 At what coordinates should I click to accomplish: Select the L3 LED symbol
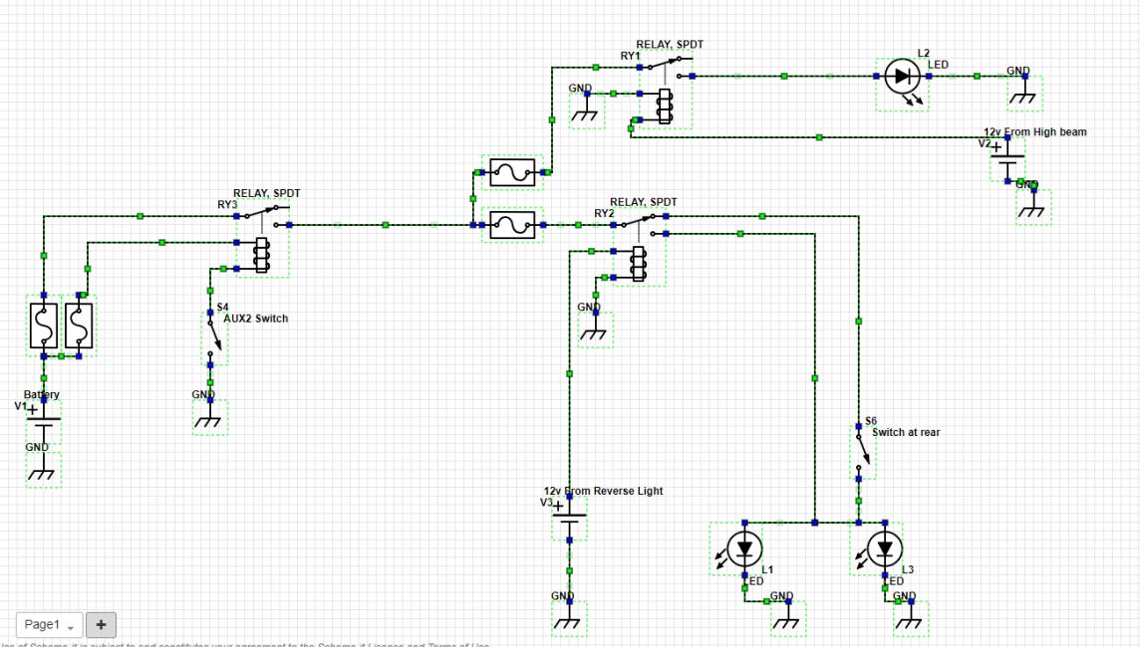(x=885, y=549)
